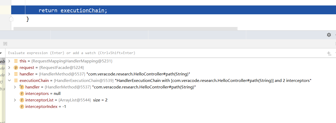The width and height of the screenshot is (336, 123).
Task: Expand interceptorList ArrayList@5544 node
Action: (x=15, y=100)
